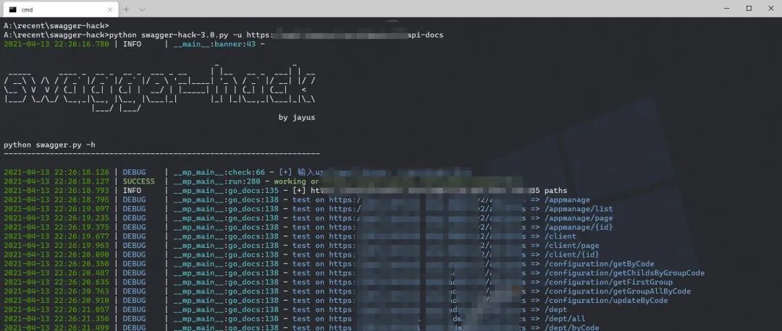Click the timestamp 2021-04-13 22:26:16.780

point(56,44)
